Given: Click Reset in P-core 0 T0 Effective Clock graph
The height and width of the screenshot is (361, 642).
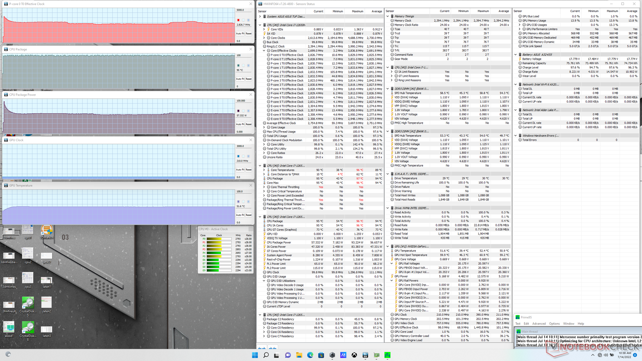Looking at the screenshot, I should [x=249, y=33].
